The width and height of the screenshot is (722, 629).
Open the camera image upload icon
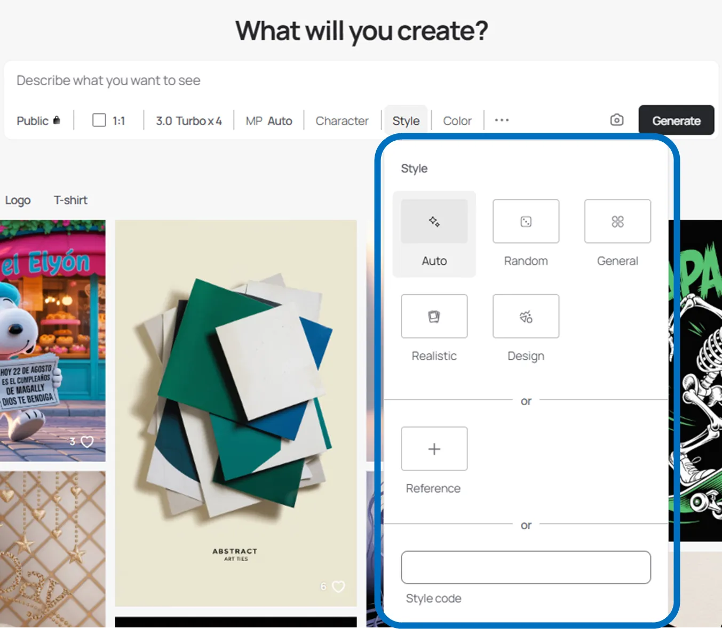click(x=616, y=120)
